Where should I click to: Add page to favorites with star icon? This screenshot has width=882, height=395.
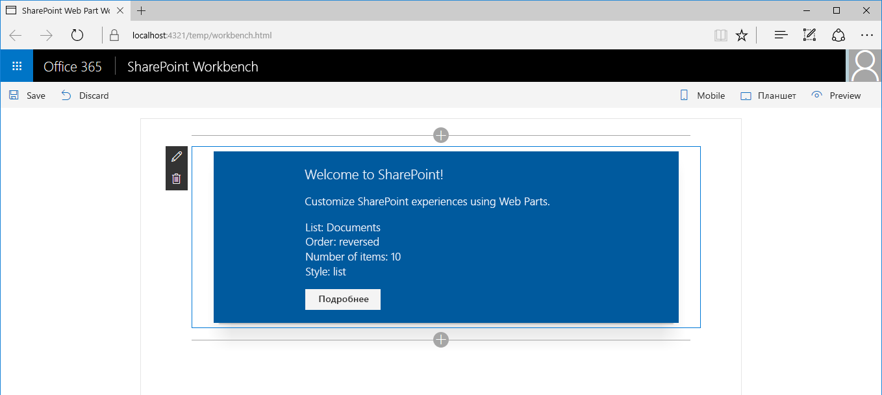click(x=742, y=35)
